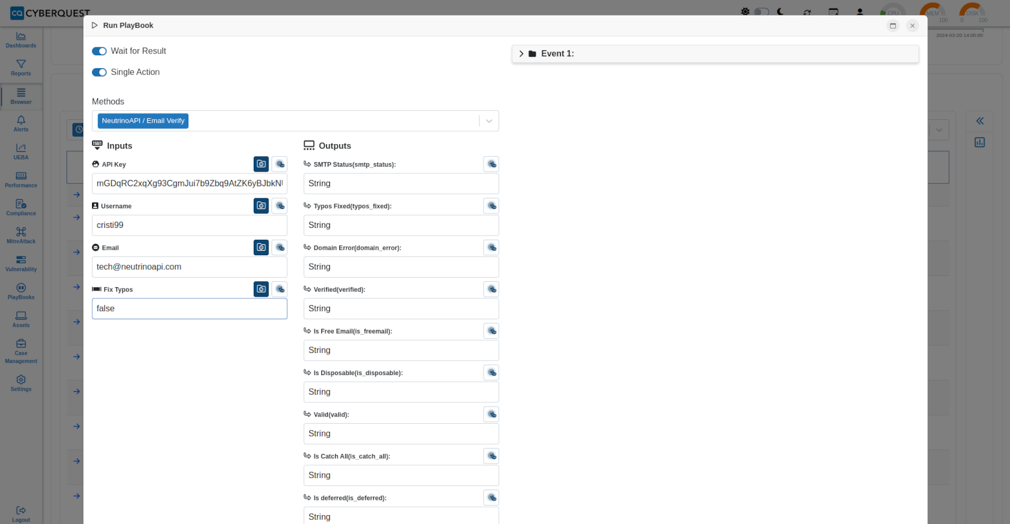Image resolution: width=1010 pixels, height=524 pixels.
Task: Click the camera icon beside Username
Action: pos(261,206)
